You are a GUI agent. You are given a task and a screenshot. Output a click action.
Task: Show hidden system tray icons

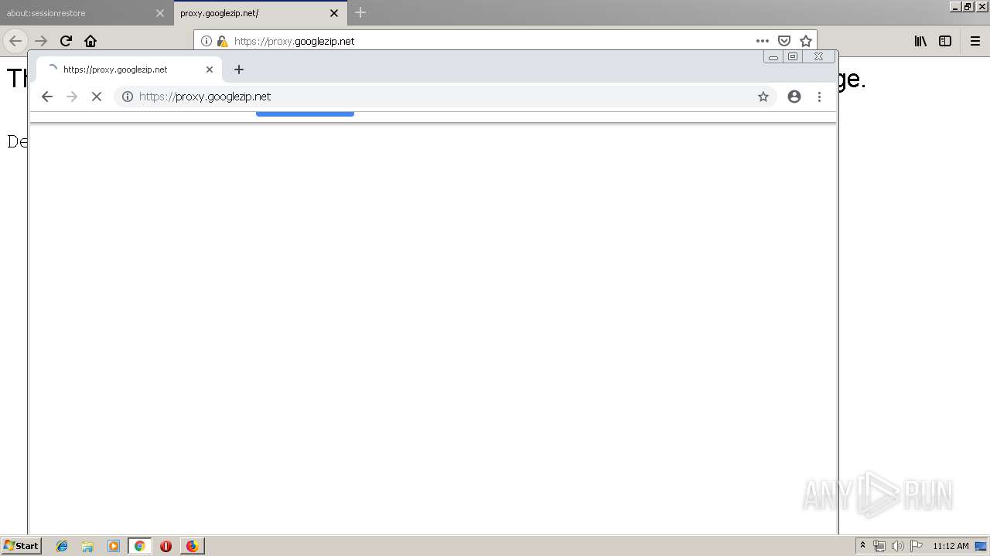pyautogui.click(x=862, y=546)
